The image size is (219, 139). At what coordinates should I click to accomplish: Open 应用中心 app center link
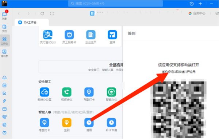pos(197,13)
